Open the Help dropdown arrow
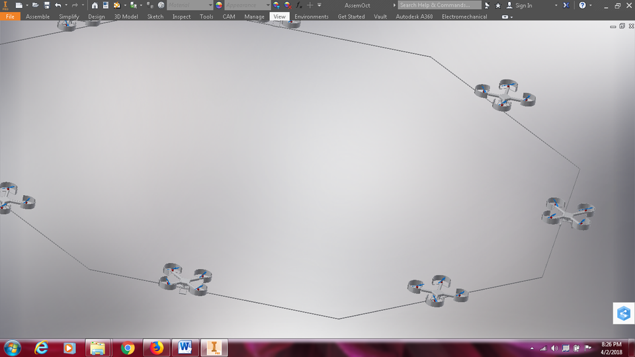The width and height of the screenshot is (635, 357). tap(591, 5)
